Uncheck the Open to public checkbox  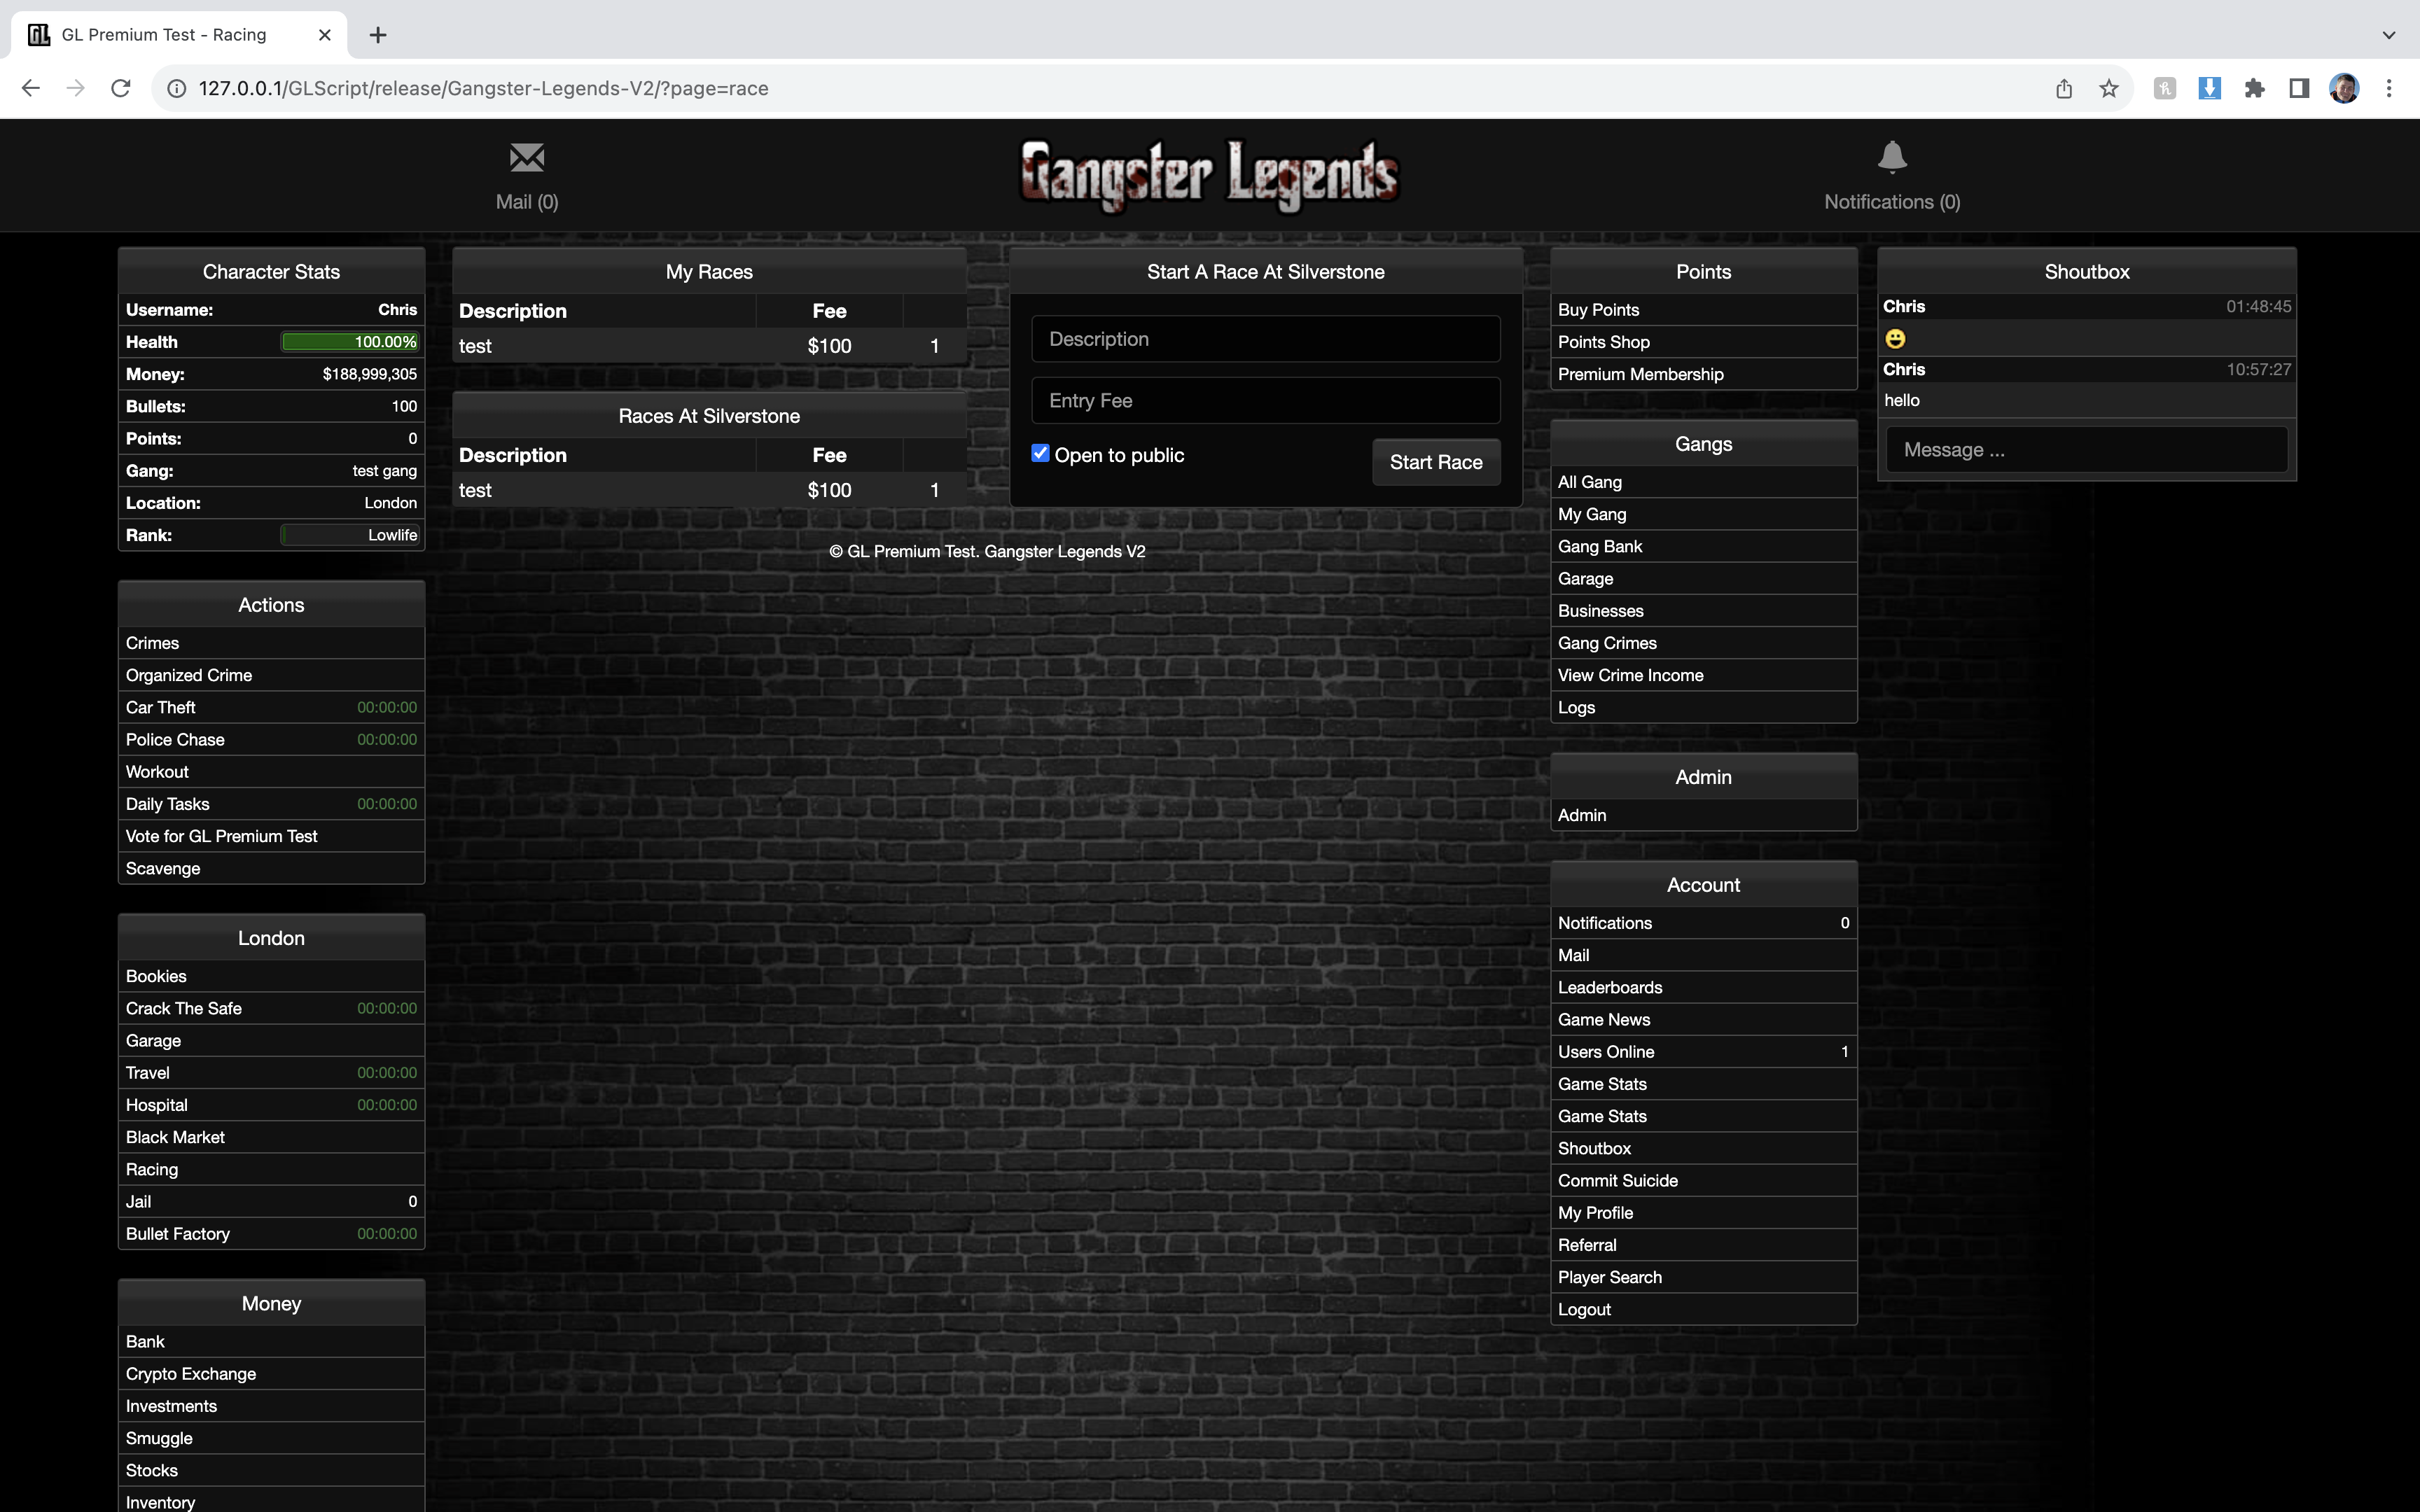tap(1040, 453)
